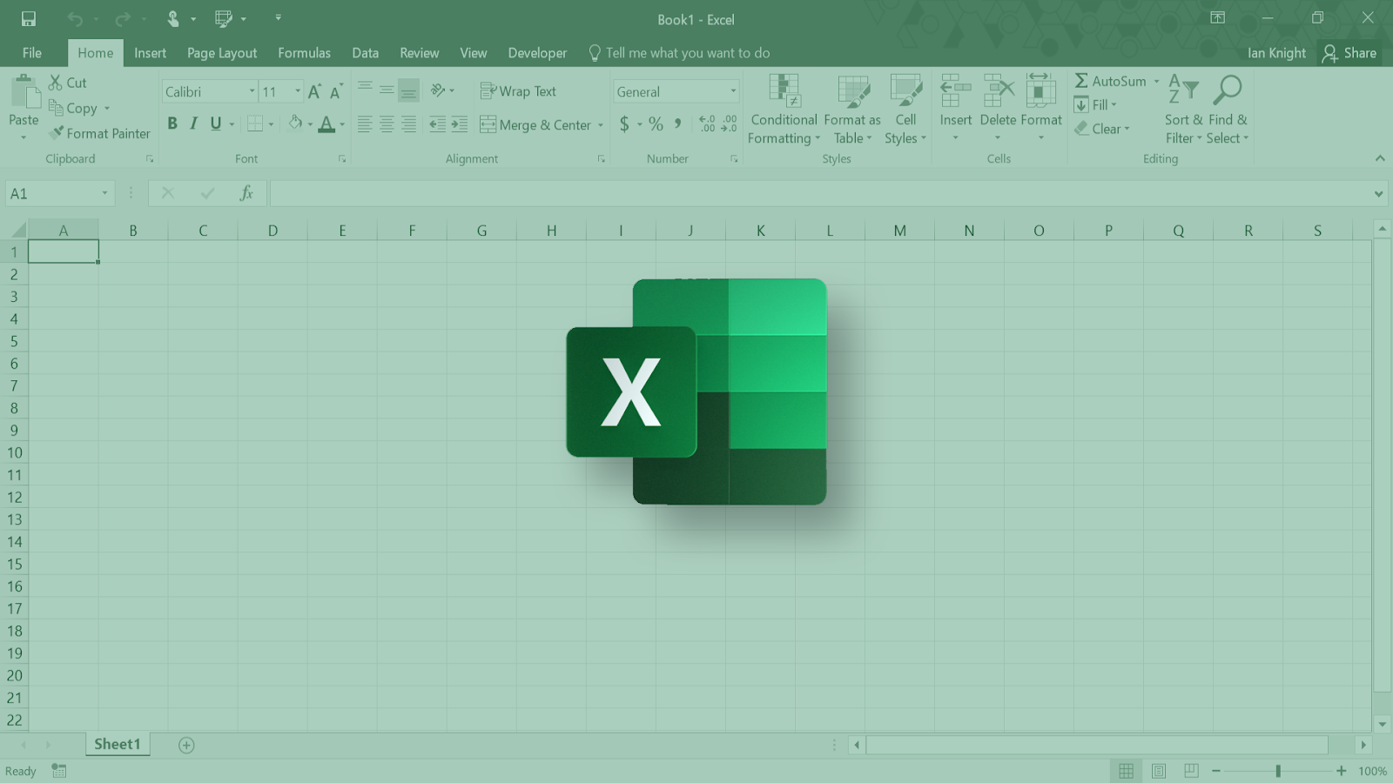
Task: Toggle italic formatting
Action: (x=193, y=124)
